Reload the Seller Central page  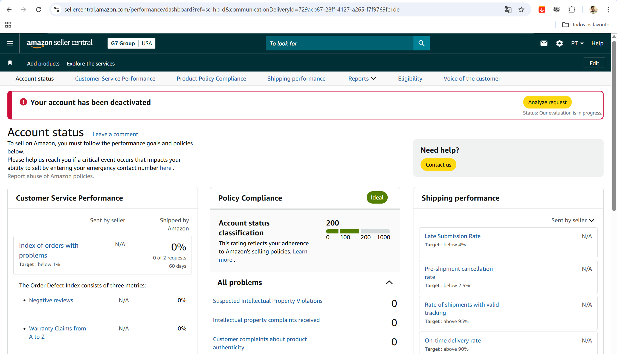(39, 10)
